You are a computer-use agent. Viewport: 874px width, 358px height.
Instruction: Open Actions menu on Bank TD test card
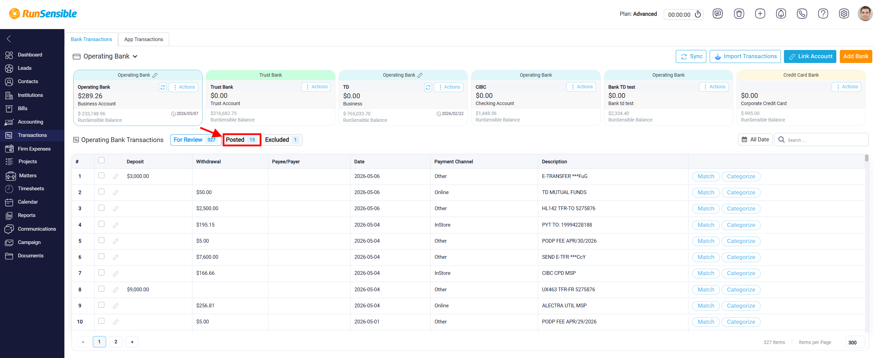click(x=714, y=87)
